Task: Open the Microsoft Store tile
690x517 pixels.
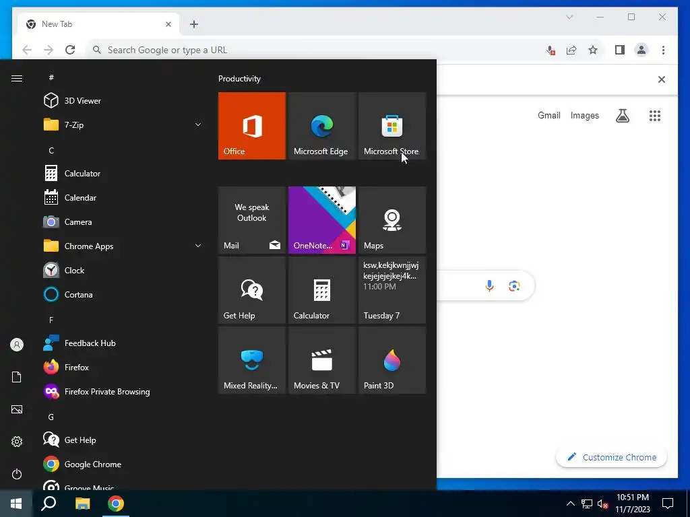Action: (392, 126)
